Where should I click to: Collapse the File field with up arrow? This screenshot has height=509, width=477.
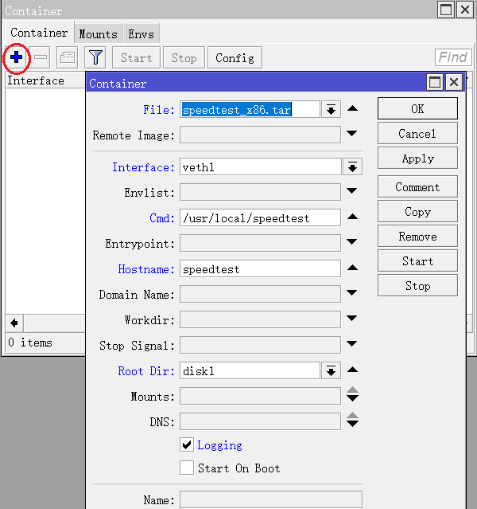click(x=352, y=109)
